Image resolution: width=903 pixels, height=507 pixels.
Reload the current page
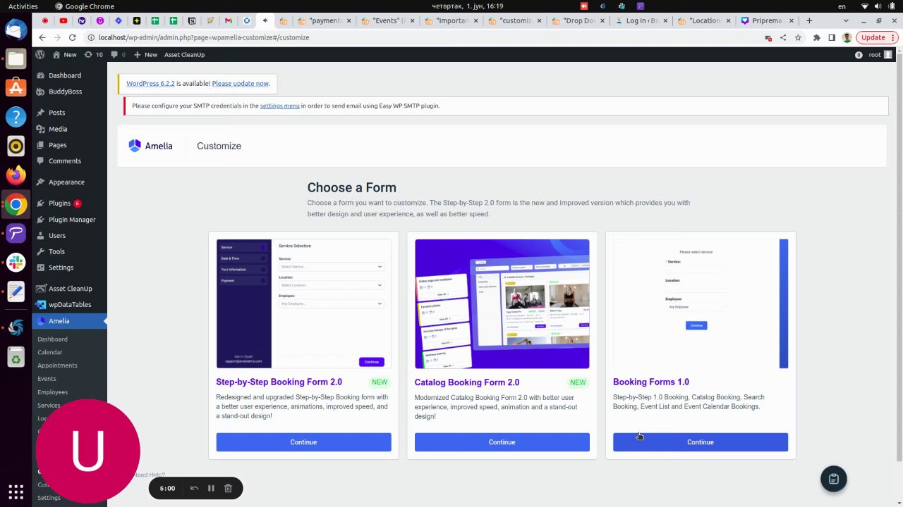click(73, 37)
